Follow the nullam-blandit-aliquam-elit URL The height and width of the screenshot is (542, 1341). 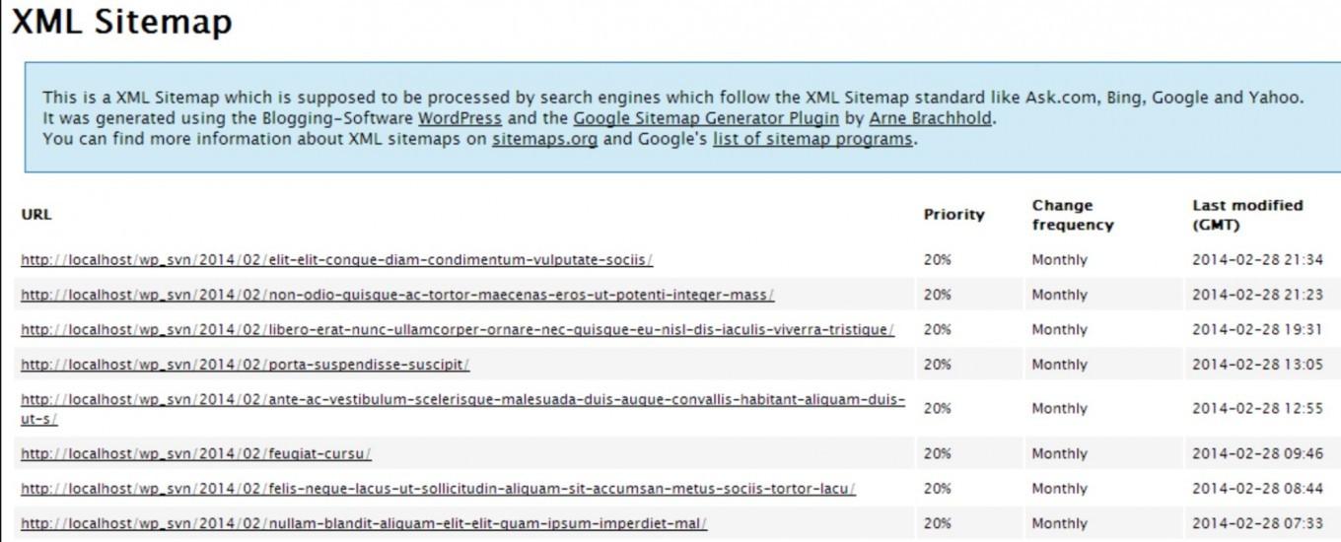click(364, 523)
